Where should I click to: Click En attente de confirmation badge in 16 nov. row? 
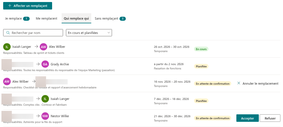pos(213,84)
